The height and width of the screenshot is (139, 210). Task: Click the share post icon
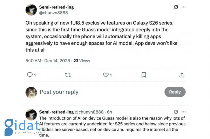coord(182,75)
